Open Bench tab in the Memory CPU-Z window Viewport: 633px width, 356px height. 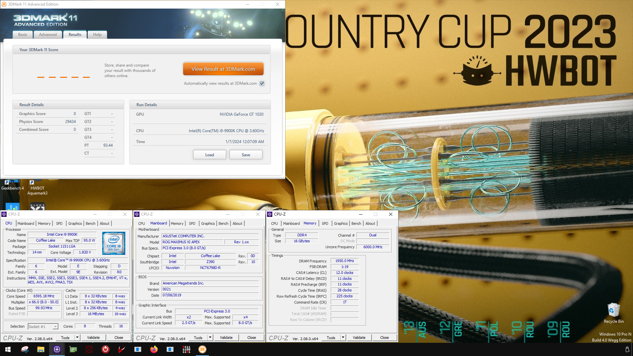[356, 223]
